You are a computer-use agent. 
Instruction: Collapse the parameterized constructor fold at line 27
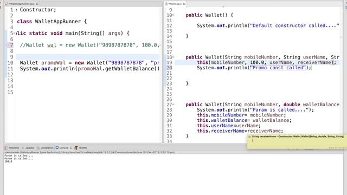point(173,105)
